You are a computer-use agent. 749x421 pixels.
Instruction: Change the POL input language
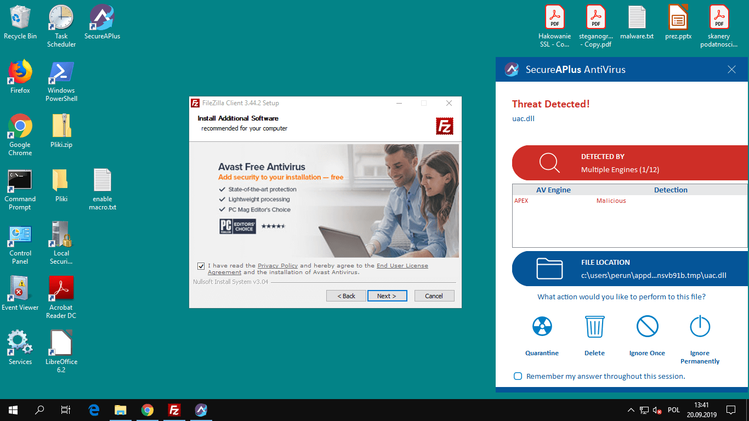tap(674, 409)
